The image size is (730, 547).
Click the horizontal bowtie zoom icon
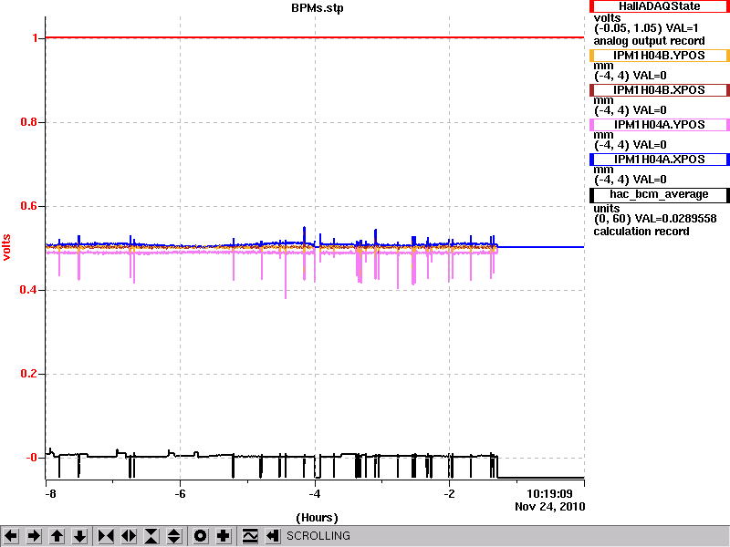(106, 536)
